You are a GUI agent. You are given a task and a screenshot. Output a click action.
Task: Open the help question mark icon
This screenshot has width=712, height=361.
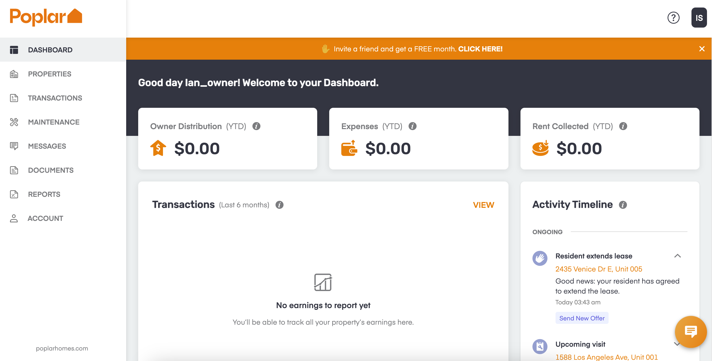pyautogui.click(x=673, y=18)
